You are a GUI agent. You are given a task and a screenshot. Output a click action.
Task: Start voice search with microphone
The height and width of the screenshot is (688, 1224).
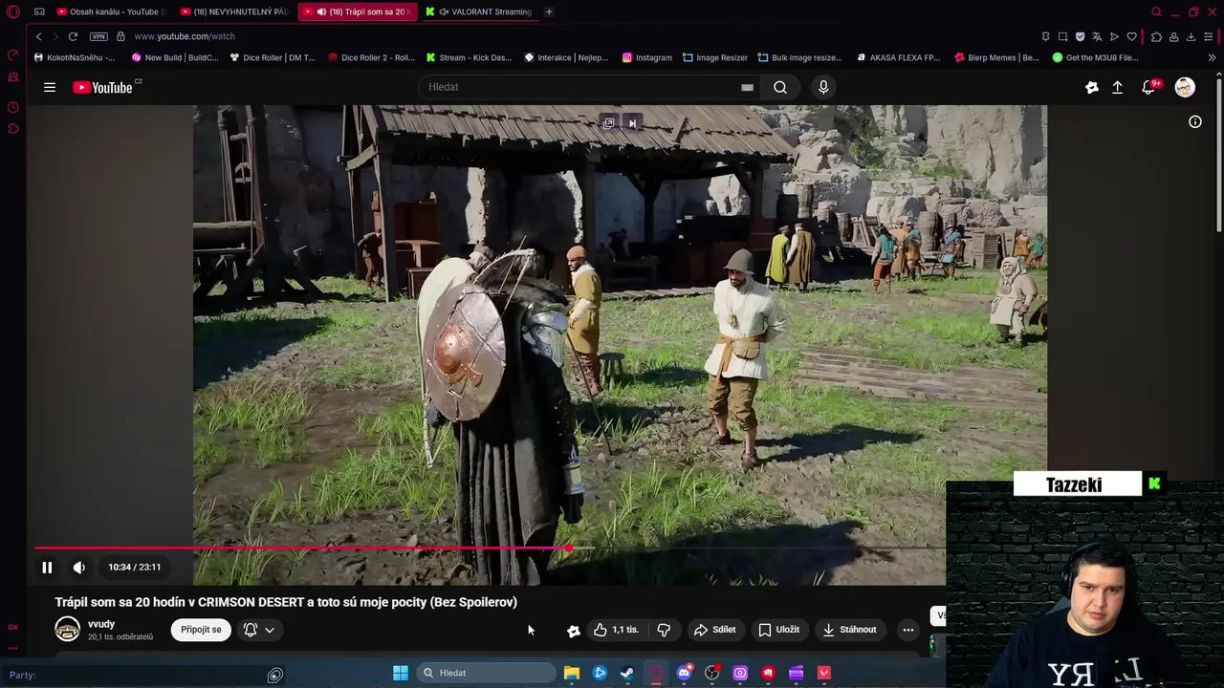click(x=823, y=87)
